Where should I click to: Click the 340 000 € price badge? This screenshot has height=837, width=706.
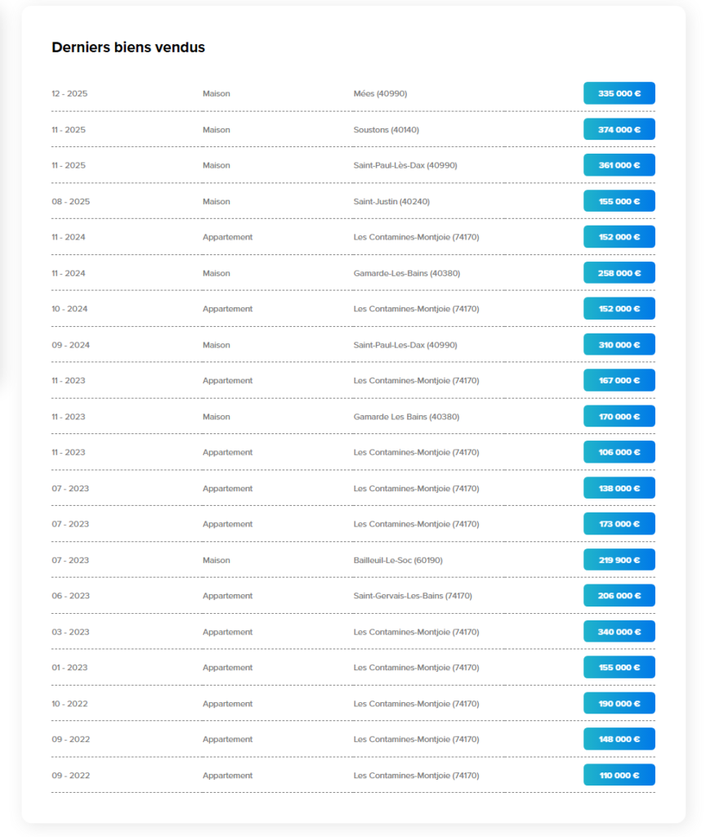tap(619, 632)
